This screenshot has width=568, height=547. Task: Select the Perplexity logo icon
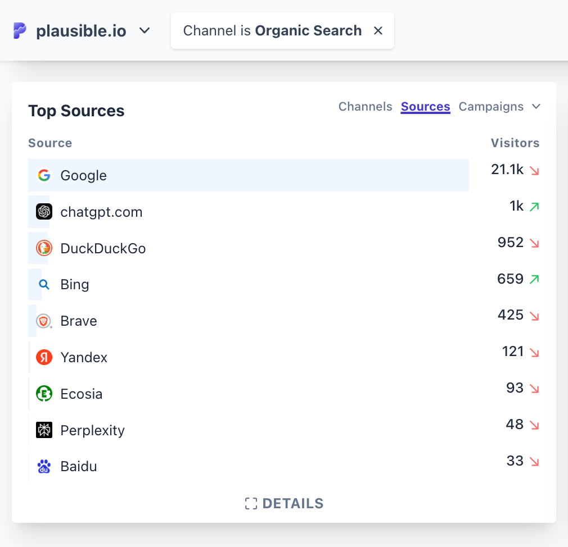tap(44, 430)
